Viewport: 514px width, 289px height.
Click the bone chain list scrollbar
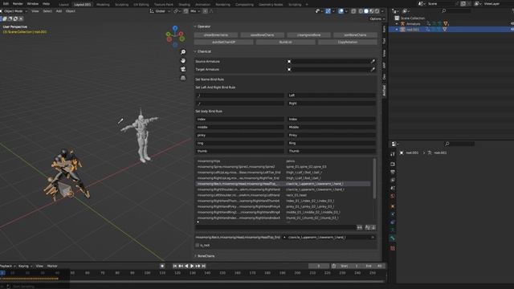[374, 178]
